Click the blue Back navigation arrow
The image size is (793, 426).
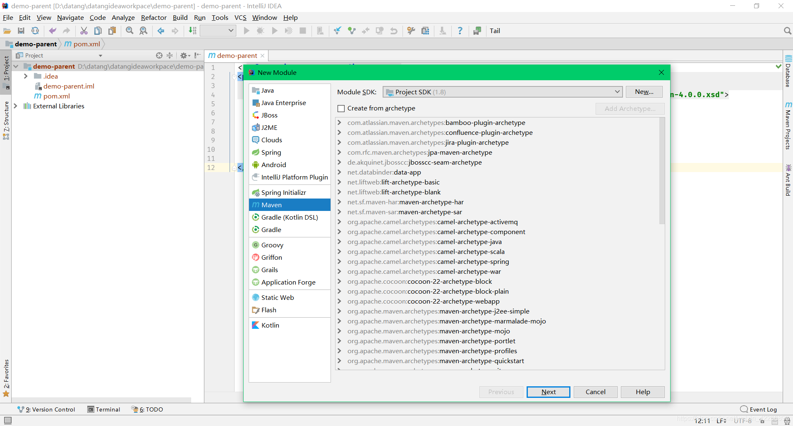click(x=161, y=31)
